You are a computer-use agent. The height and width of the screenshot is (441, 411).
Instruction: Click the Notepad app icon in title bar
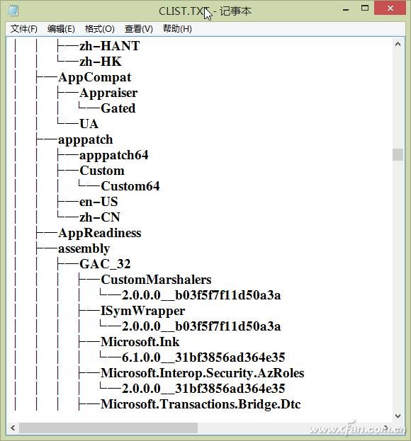point(13,11)
